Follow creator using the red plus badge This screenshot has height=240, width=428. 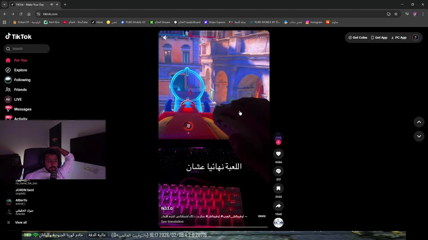(278, 142)
